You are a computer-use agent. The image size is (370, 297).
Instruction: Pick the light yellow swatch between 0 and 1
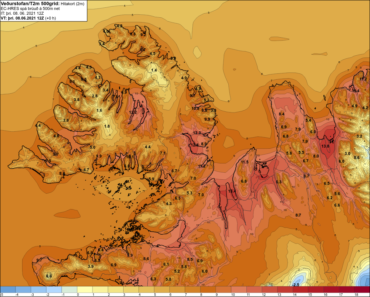point(85,290)
